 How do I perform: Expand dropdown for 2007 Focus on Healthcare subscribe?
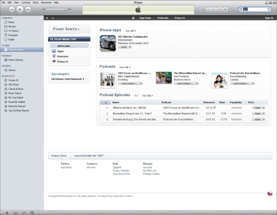click(x=141, y=83)
